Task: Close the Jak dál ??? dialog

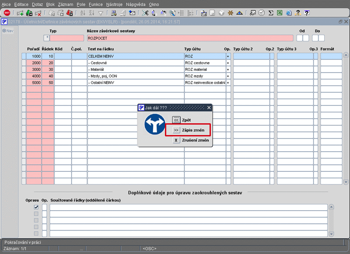Action: tap(209, 108)
